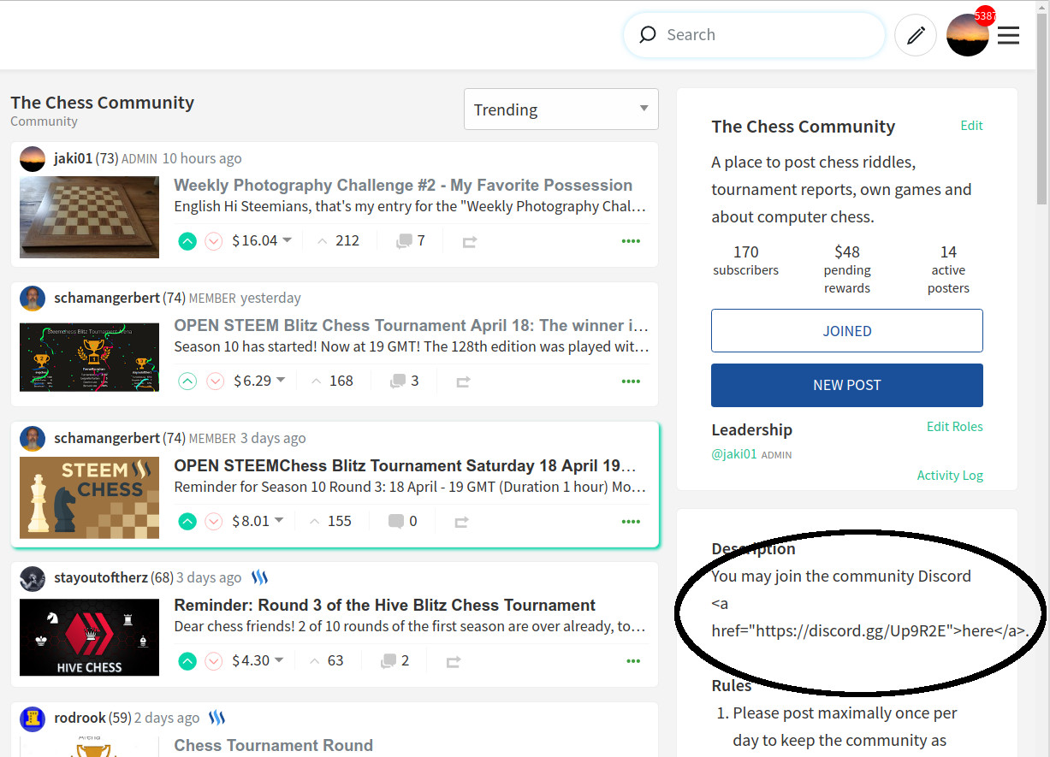Click the NEW POST button

tap(846, 385)
